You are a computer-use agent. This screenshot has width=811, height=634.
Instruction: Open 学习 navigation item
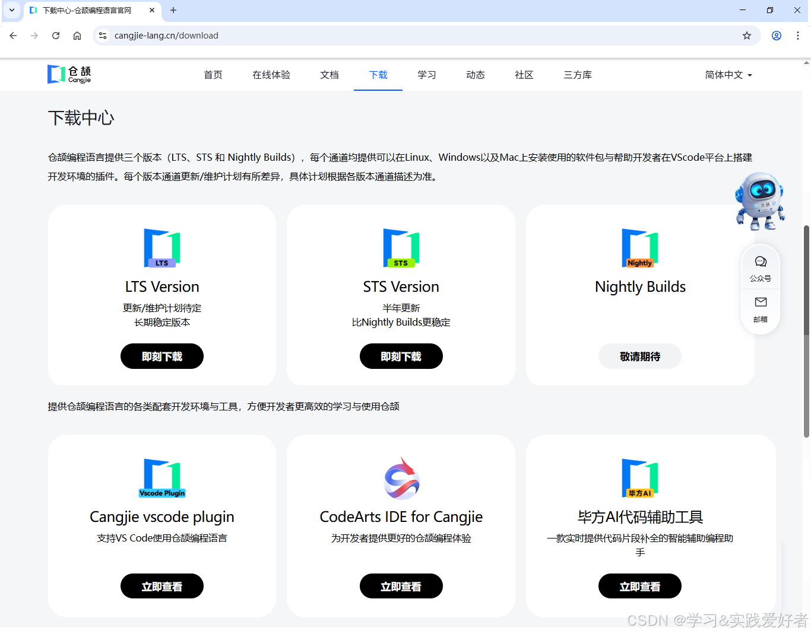(x=427, y=75)
